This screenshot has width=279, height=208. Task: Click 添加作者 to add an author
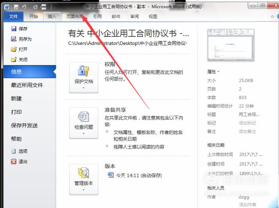(248, 205)
